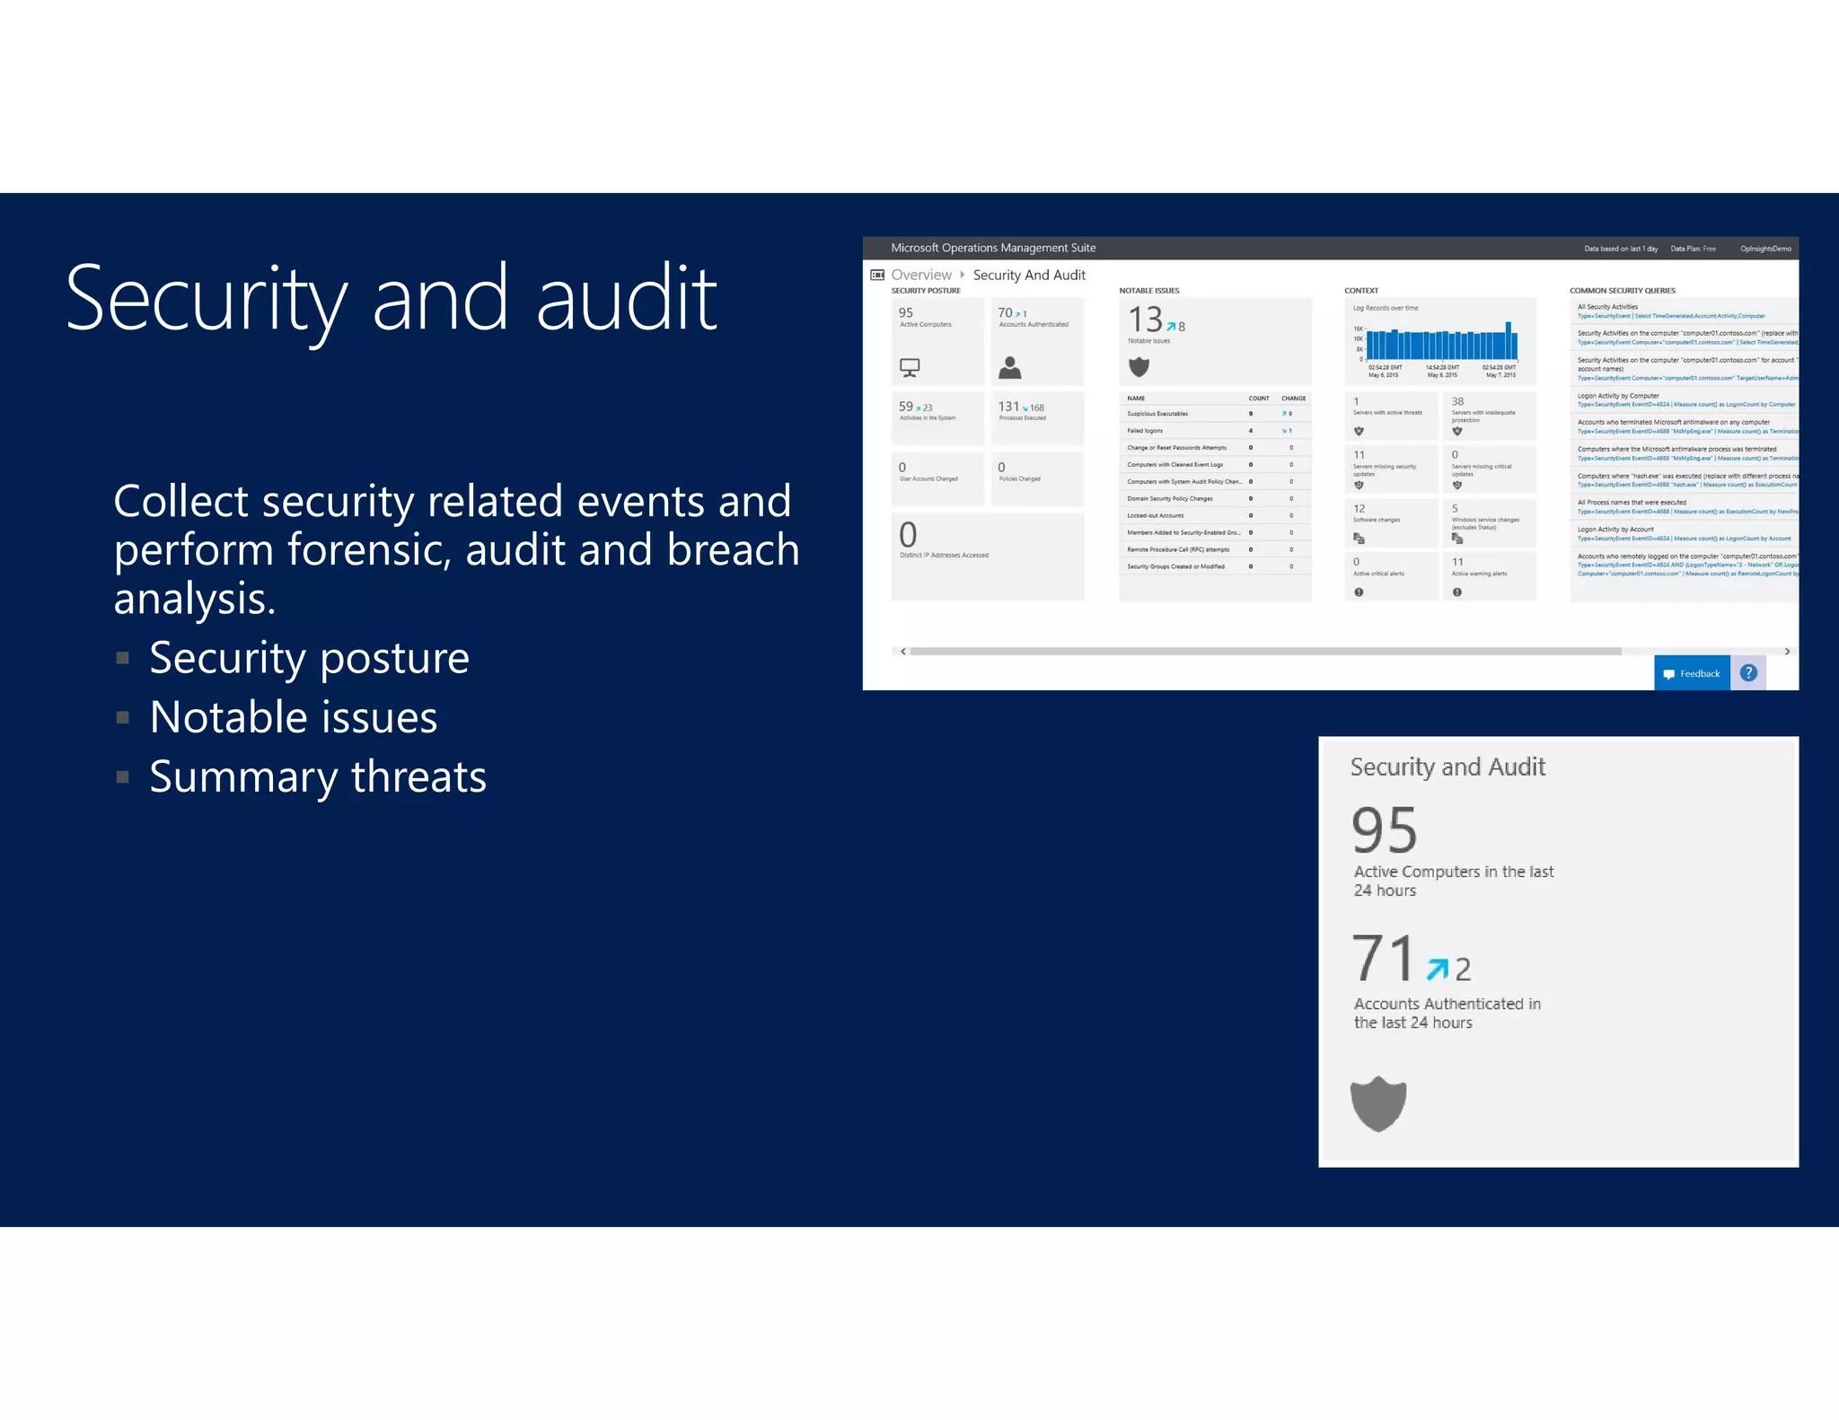Screen dimensions: 1839x1420
Task: Click the Windows service changes tile icon
Action: 1457,539
